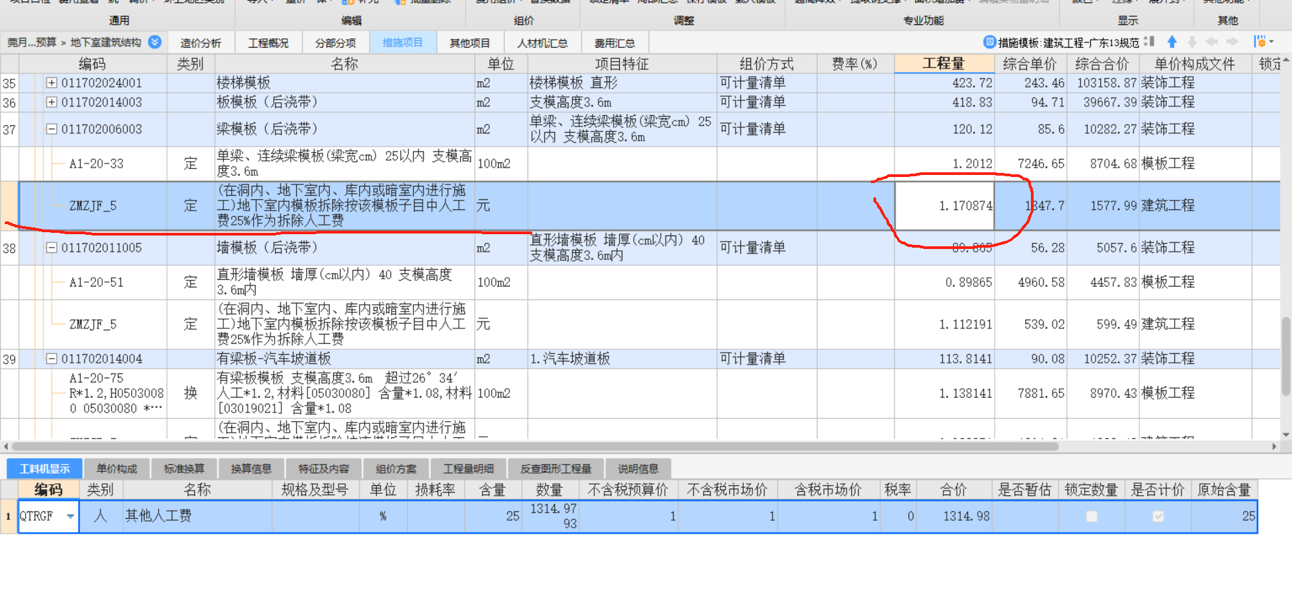Screen dimensions: 1292x607
Task: Open the 人材机汇总 tab
Action: pos(542,43)
